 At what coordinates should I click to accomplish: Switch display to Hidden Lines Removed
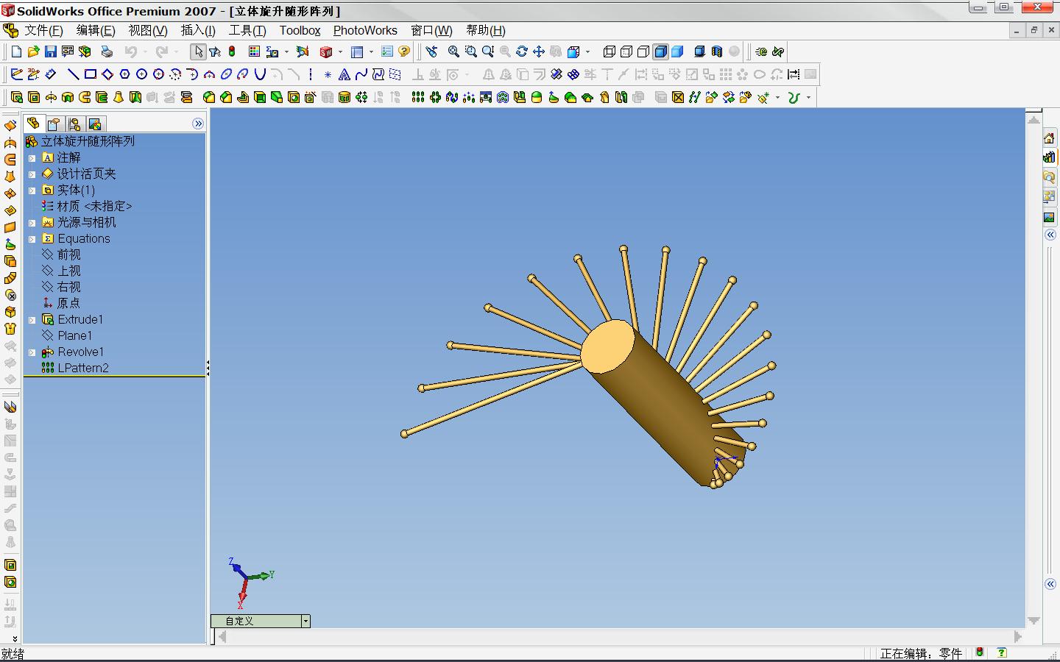(643, 51)
